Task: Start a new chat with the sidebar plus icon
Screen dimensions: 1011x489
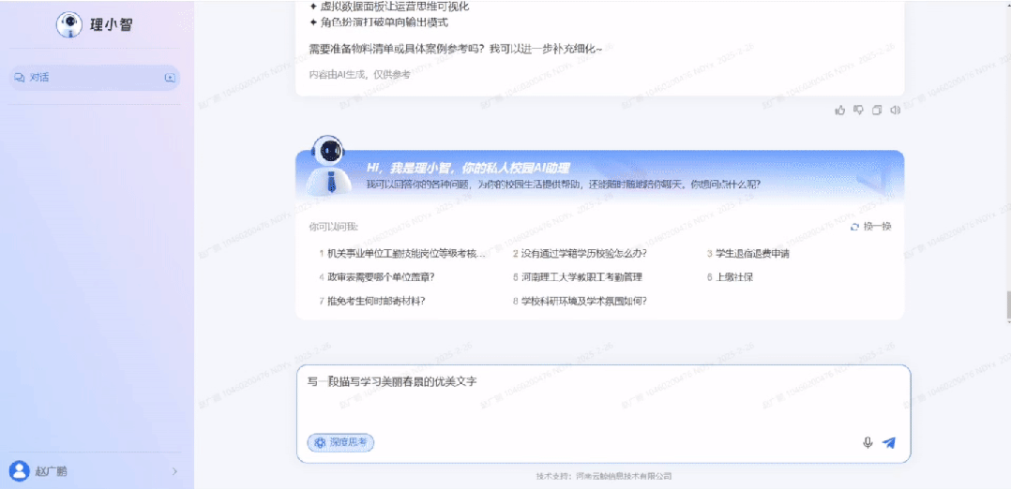Action: click(x=170, y=78)
